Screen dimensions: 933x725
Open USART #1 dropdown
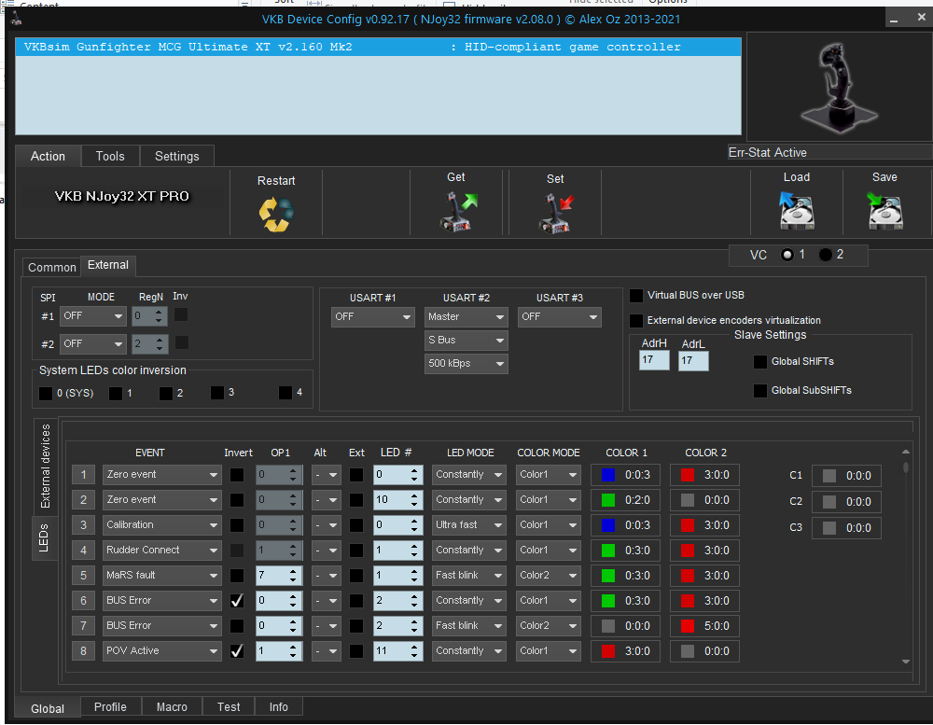pyautogui.click(x=372, y=316)
